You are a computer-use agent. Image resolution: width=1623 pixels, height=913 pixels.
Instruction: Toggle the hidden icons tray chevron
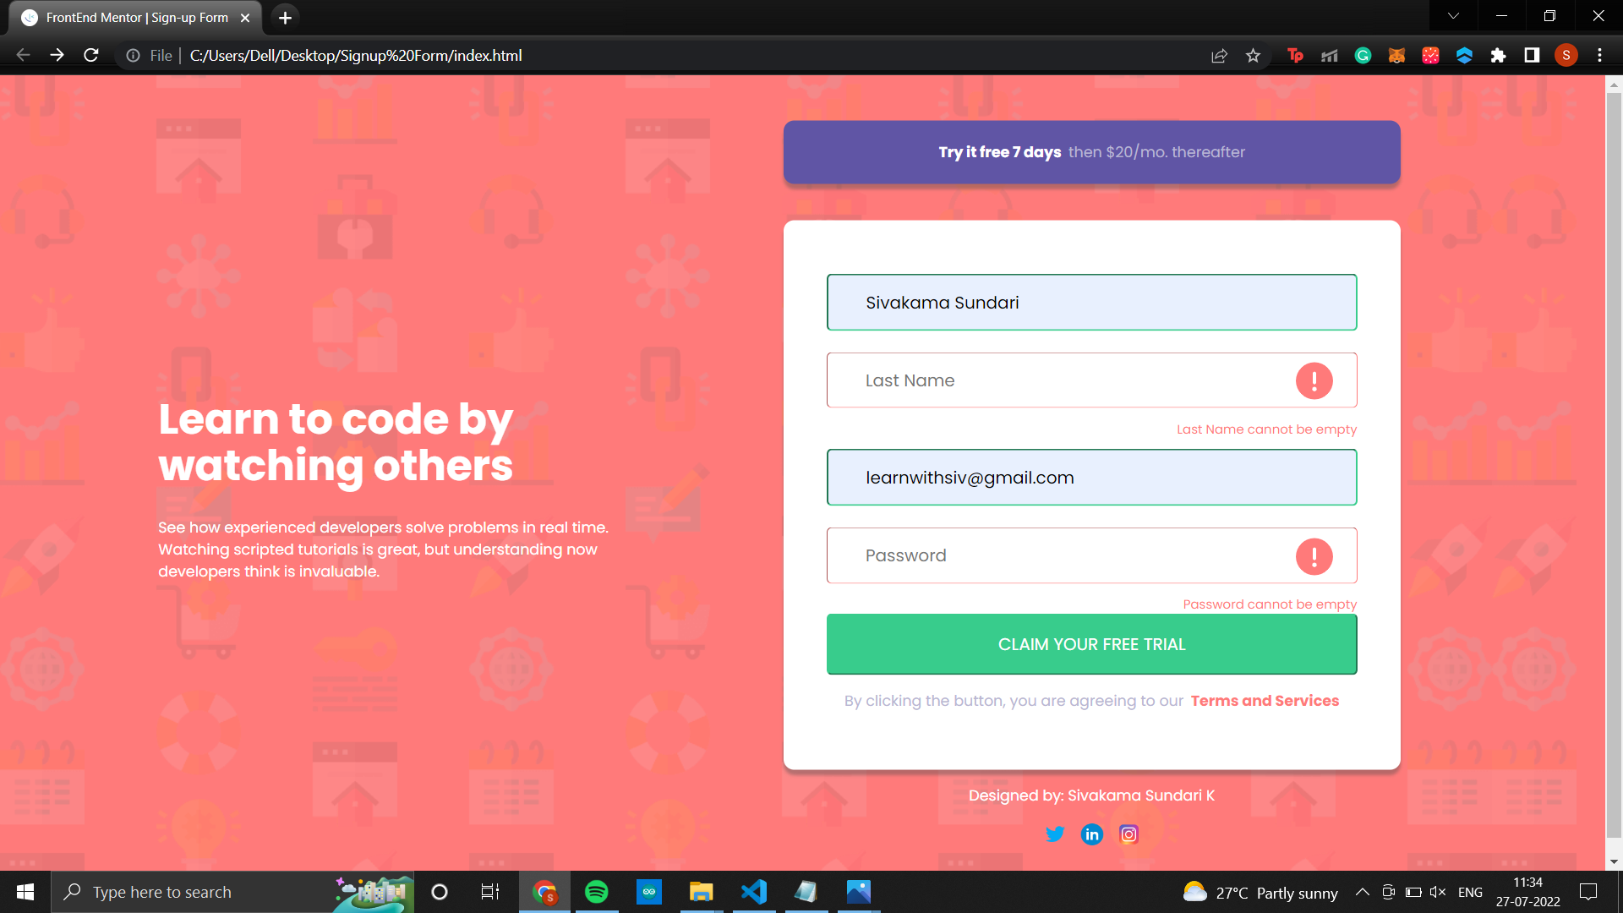(x=1362, y=892)
